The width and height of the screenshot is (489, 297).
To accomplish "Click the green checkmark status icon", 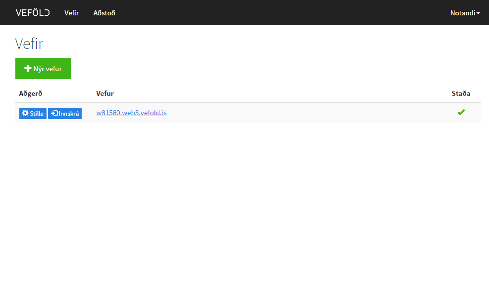I will click(x=461, y=113).
